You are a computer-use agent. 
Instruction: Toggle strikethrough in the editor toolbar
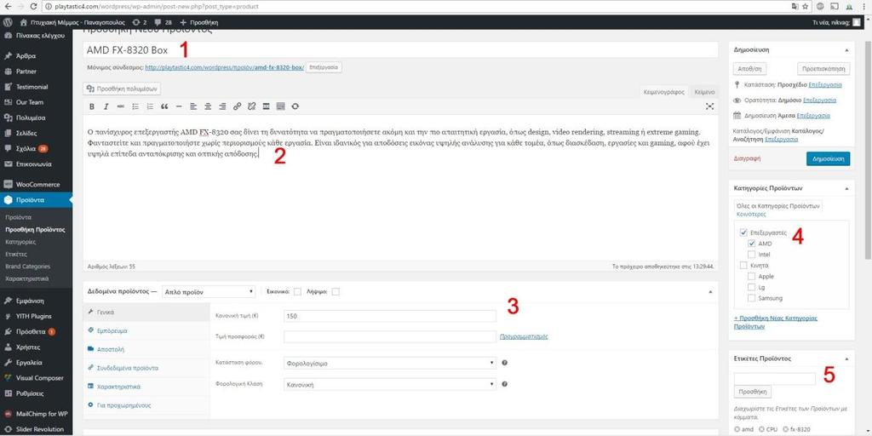(x=121, y=106)
